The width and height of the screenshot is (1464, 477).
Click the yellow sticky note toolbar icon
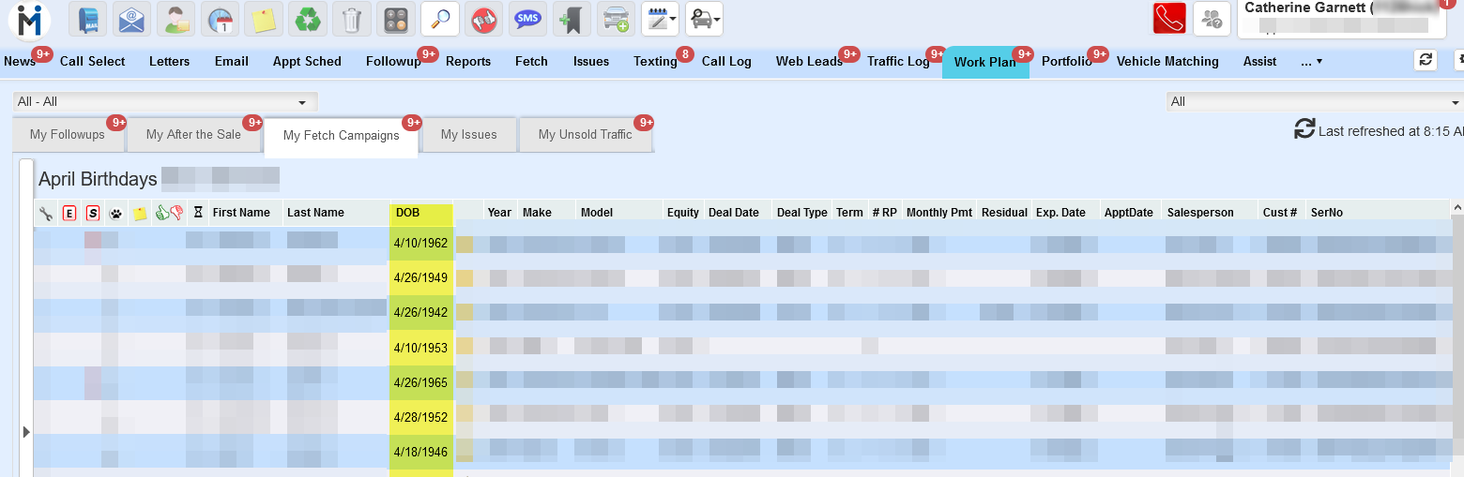pos(263,19)
